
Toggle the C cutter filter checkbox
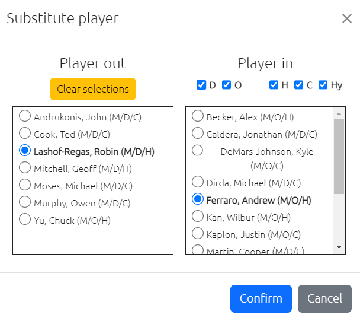click(x=298, y=85)
